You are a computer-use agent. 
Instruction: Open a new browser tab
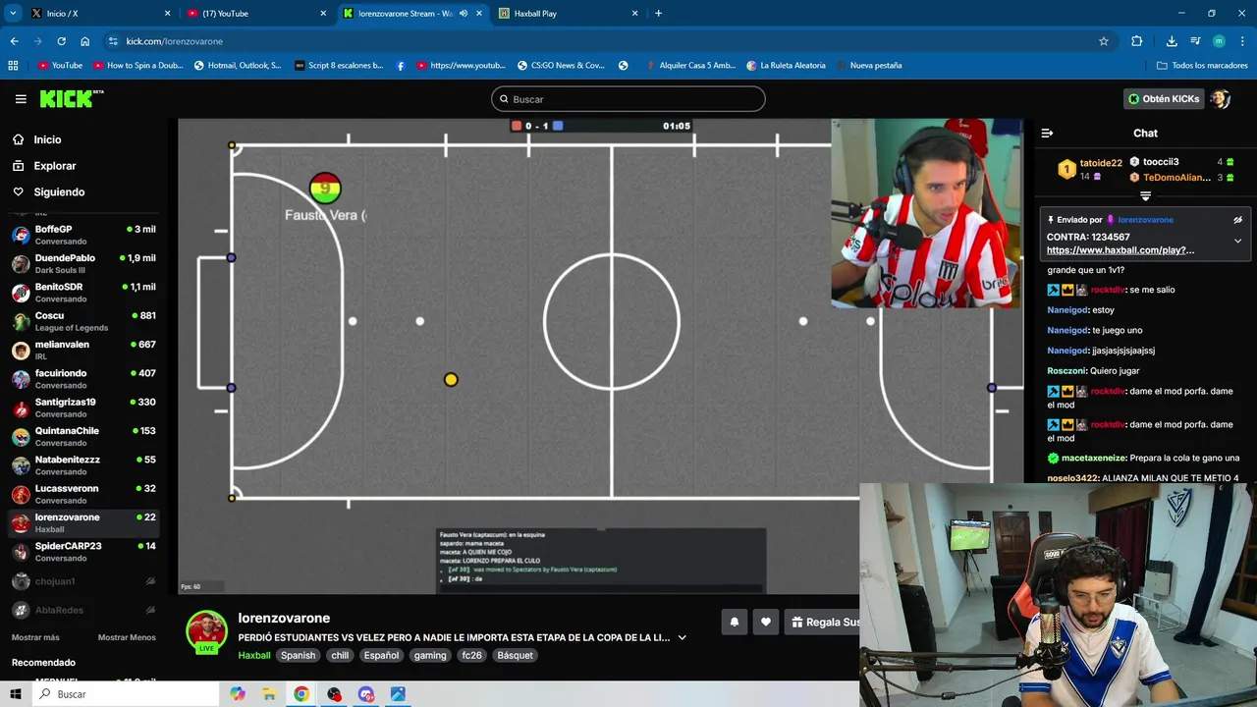tap(658, 14)
